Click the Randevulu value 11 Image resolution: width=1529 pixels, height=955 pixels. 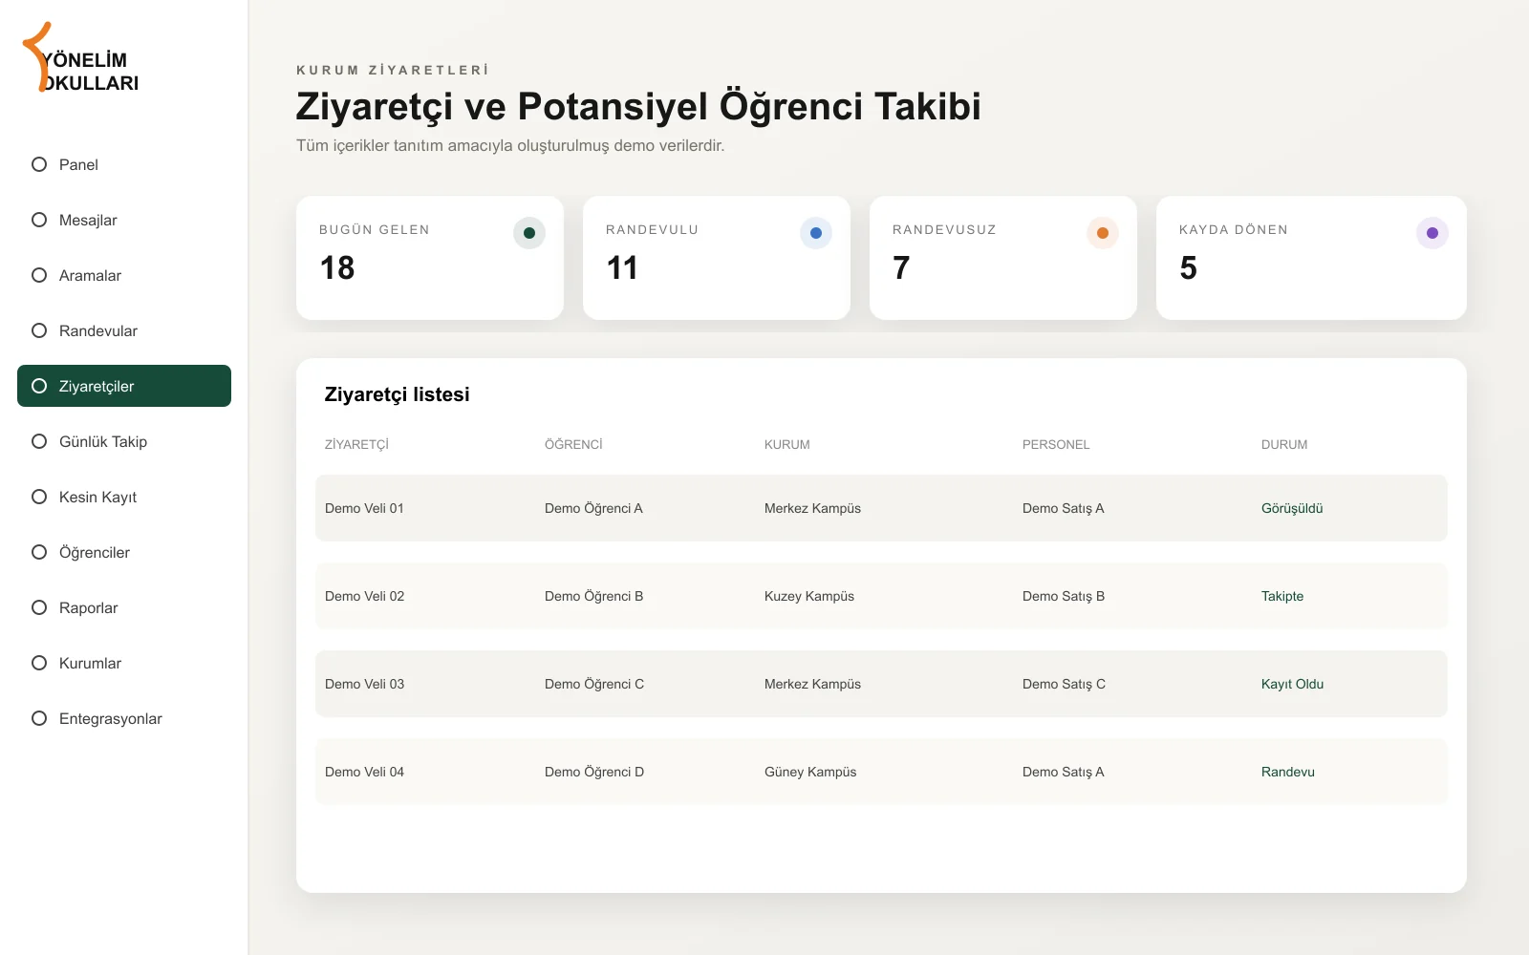[622, 268]
